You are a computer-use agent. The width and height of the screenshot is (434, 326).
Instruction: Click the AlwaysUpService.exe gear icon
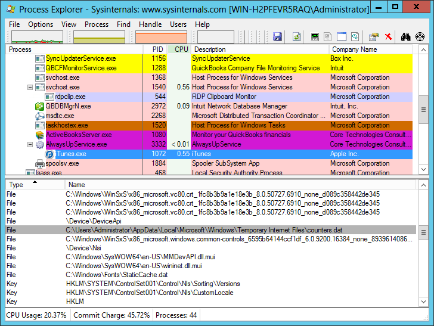pyautogui.click(x=39, y=144)
